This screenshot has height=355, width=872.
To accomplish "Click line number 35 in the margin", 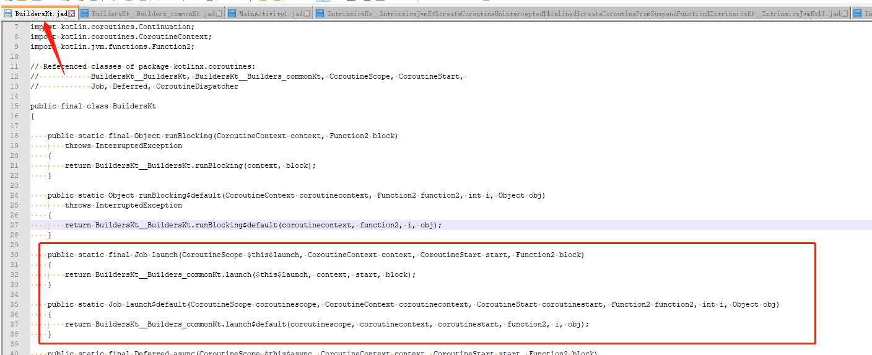I will [x=14, y=304].
